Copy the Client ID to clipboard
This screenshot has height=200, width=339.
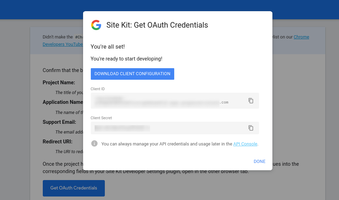pyautogui.click(x=251, y=101)
